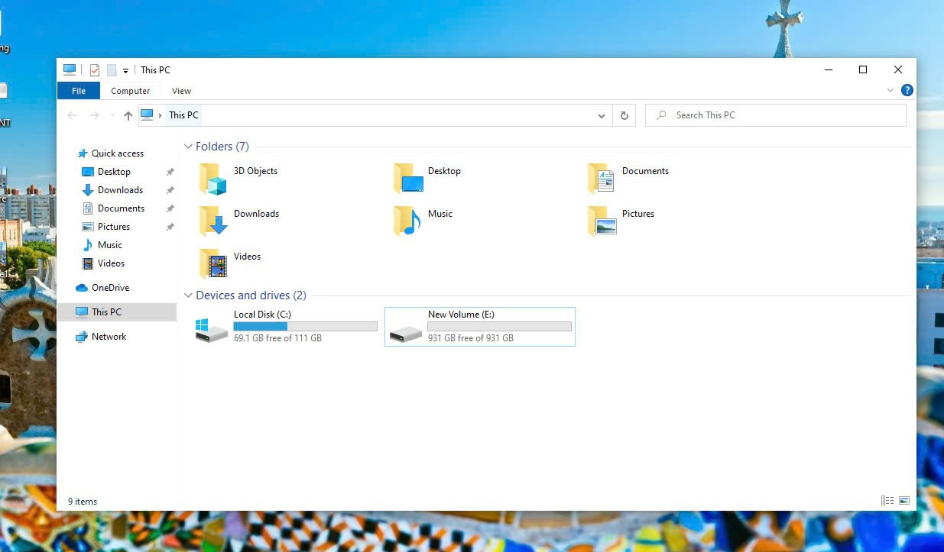Expand the ribbon using the chevron
Screen dimensions: 944x552
pos(890,90)
